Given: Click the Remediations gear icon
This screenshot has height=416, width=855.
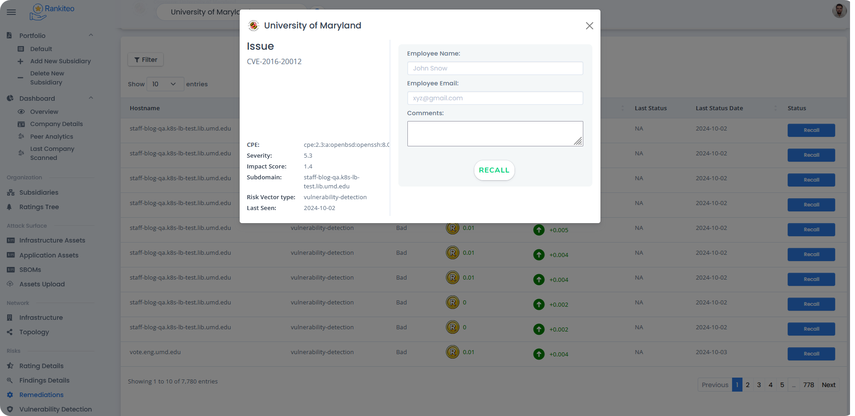Looking at the screenshot, I should coord(10,395).
